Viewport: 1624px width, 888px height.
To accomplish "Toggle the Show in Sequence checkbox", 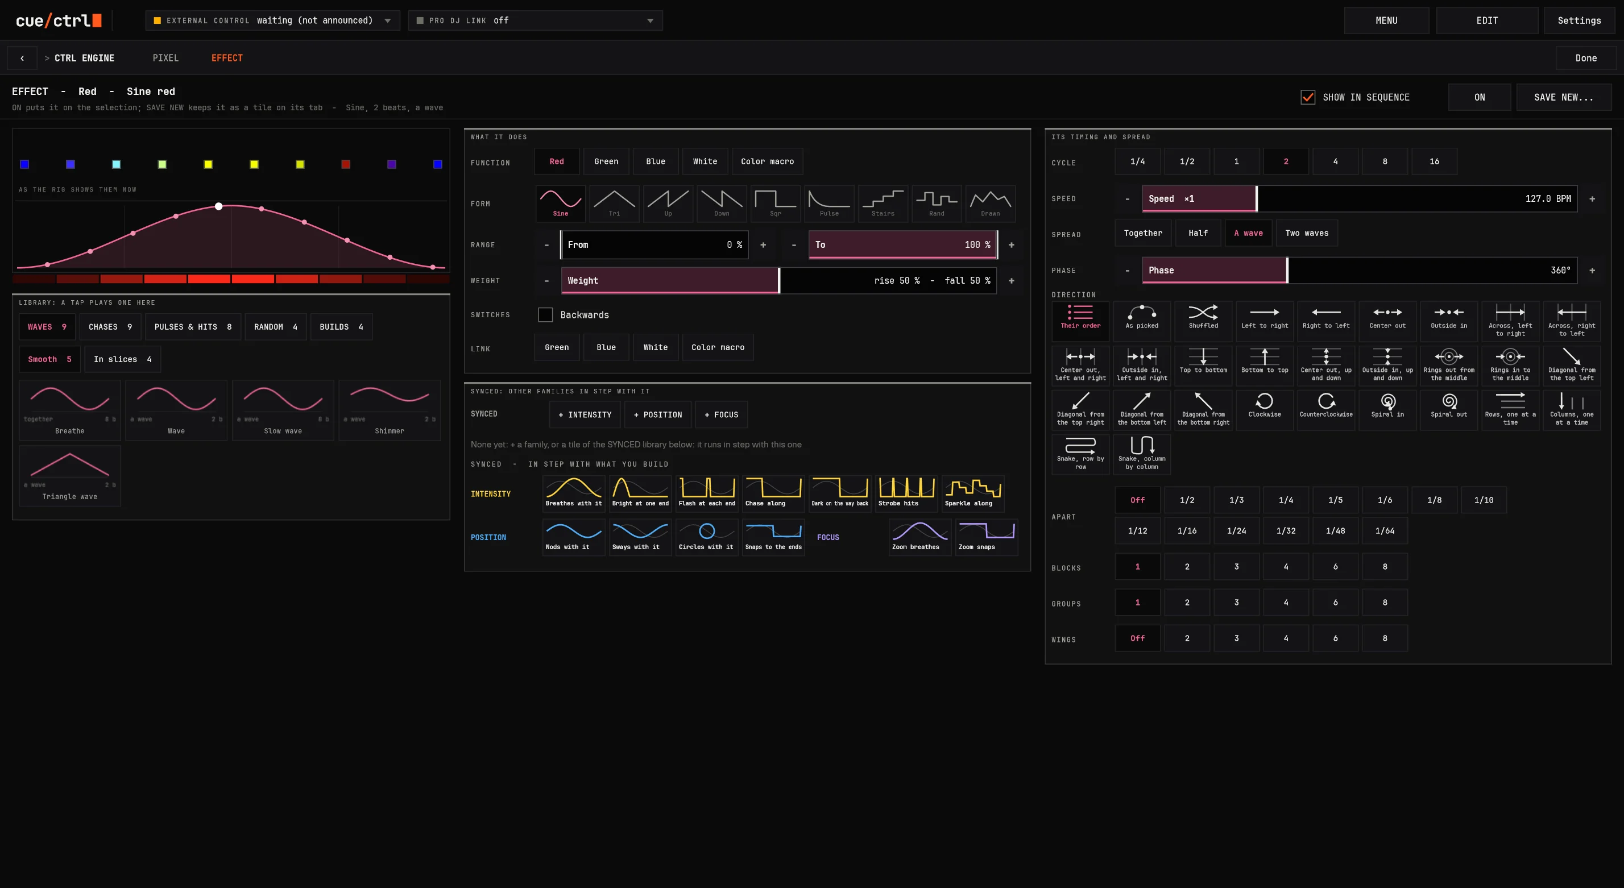I will point(1307,97).
